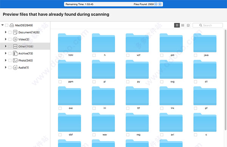Expand the Document(1425) tree node
The width and height of the screenshot is (227, 147).
pos(6,32)
